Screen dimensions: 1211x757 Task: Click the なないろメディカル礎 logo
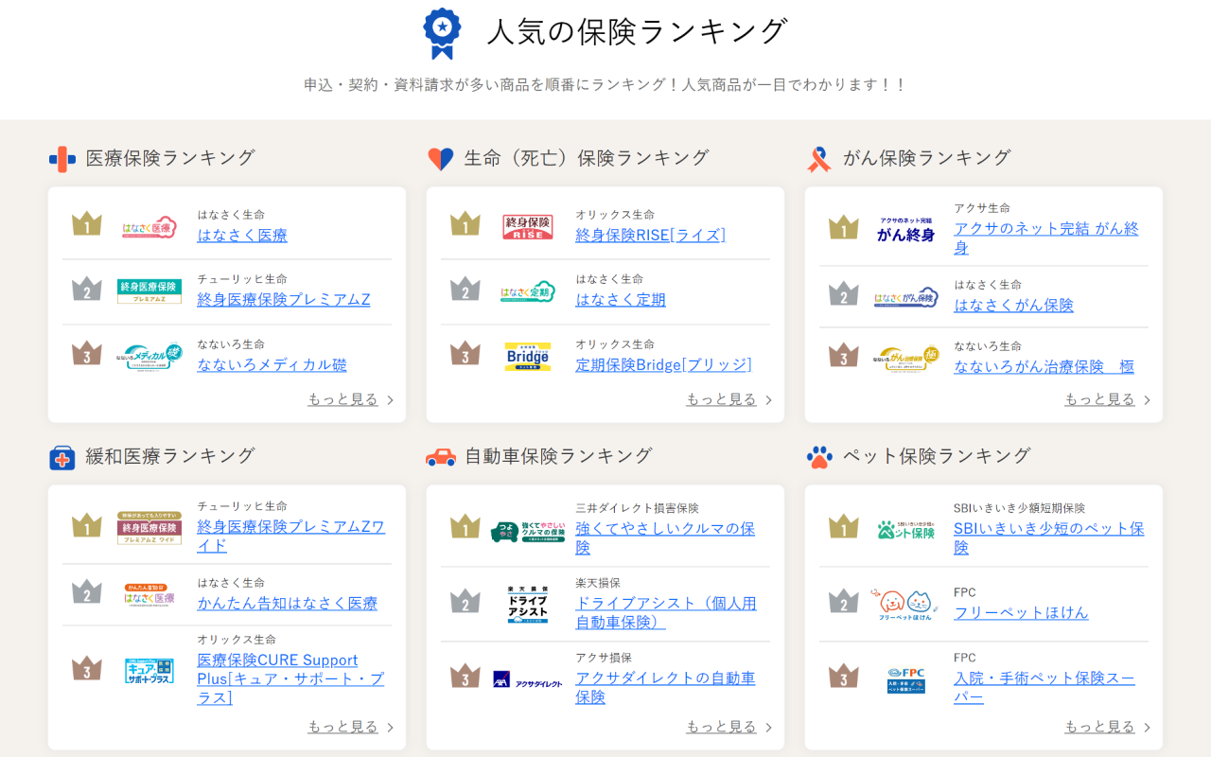pos(149,357)
